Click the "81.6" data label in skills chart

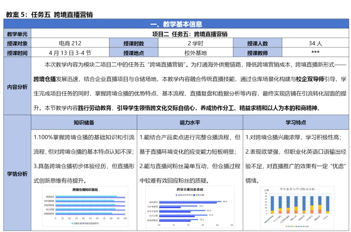(211, 215)
